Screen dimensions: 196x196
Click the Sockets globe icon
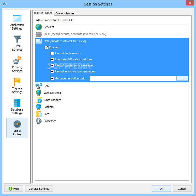[x=39, y=107]
